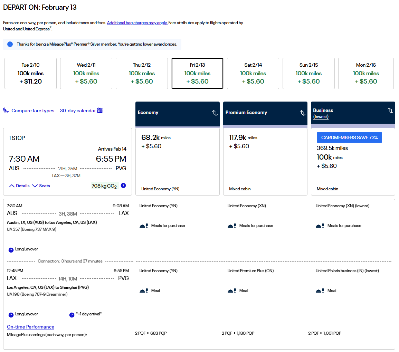Image resolution: width=399 pixels, height=352 pixels.
Task: Click the CO2 emissions help icon
Action: point(123,185)
